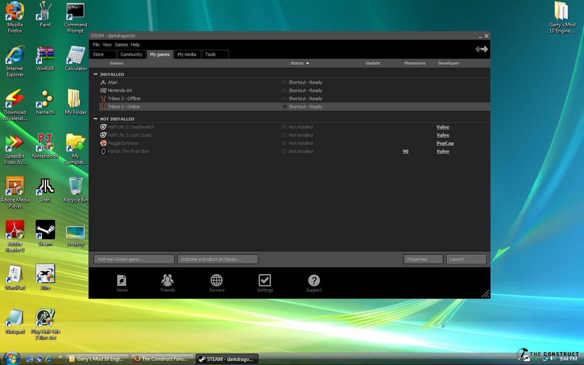Toggle favorite star for Peggle Extreme

[x=284, y=143]
